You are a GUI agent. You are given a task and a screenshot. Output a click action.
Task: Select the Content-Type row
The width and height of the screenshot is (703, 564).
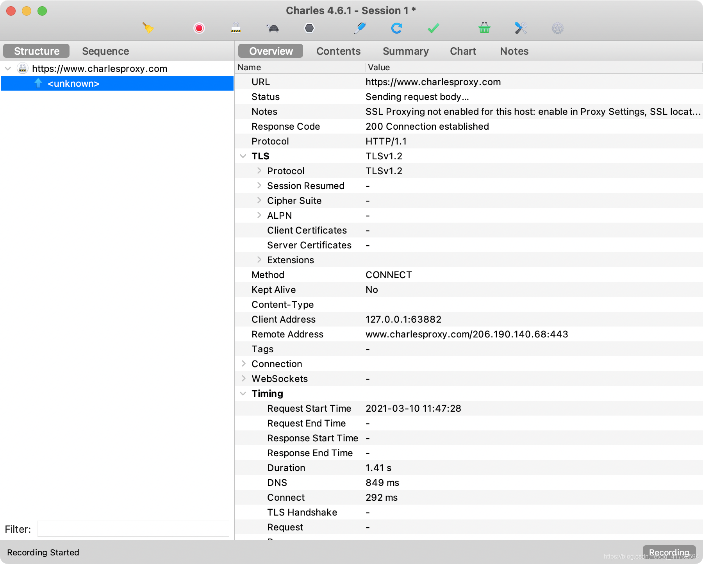[x=469, y=305]
